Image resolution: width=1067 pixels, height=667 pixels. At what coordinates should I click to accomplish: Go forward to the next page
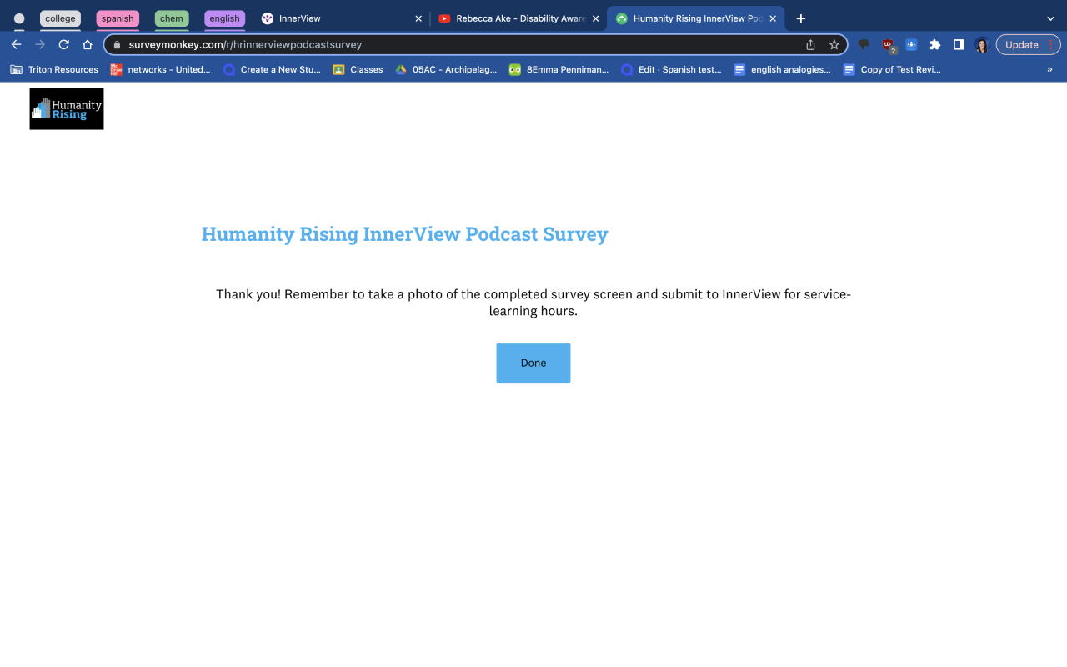point(40,45)
